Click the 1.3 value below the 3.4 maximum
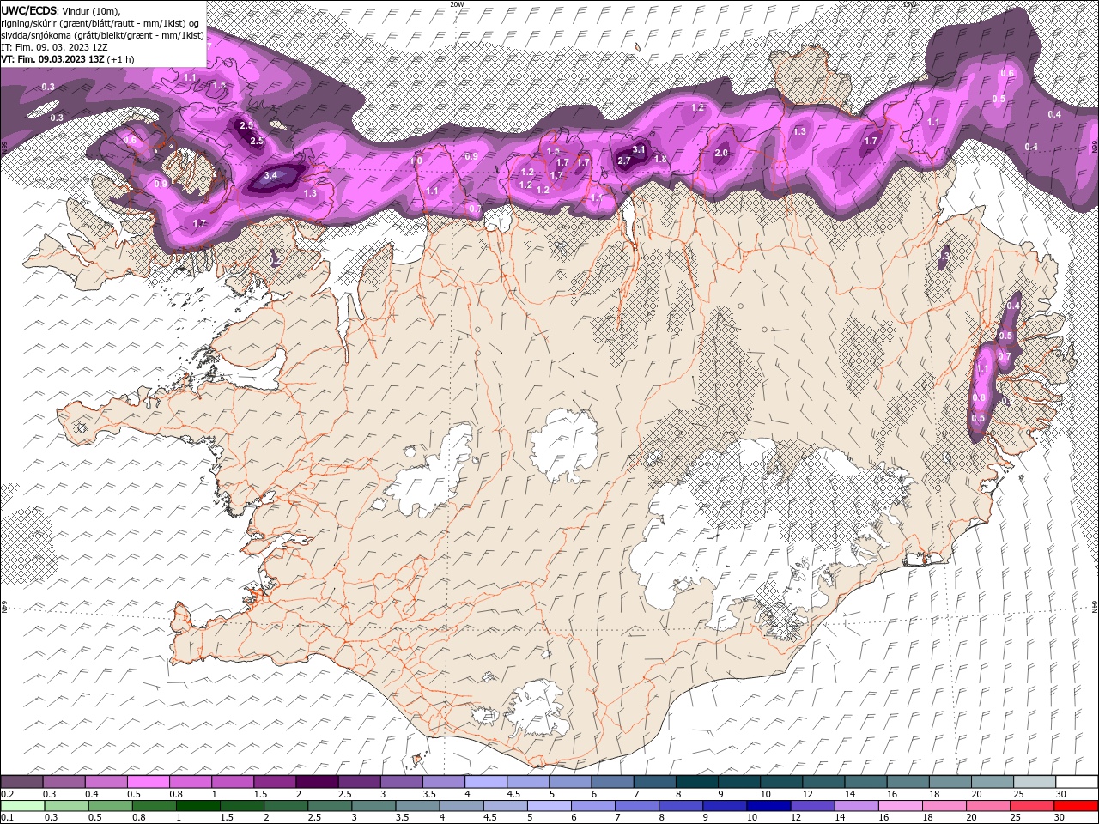1099x824 pixels. 311,193
